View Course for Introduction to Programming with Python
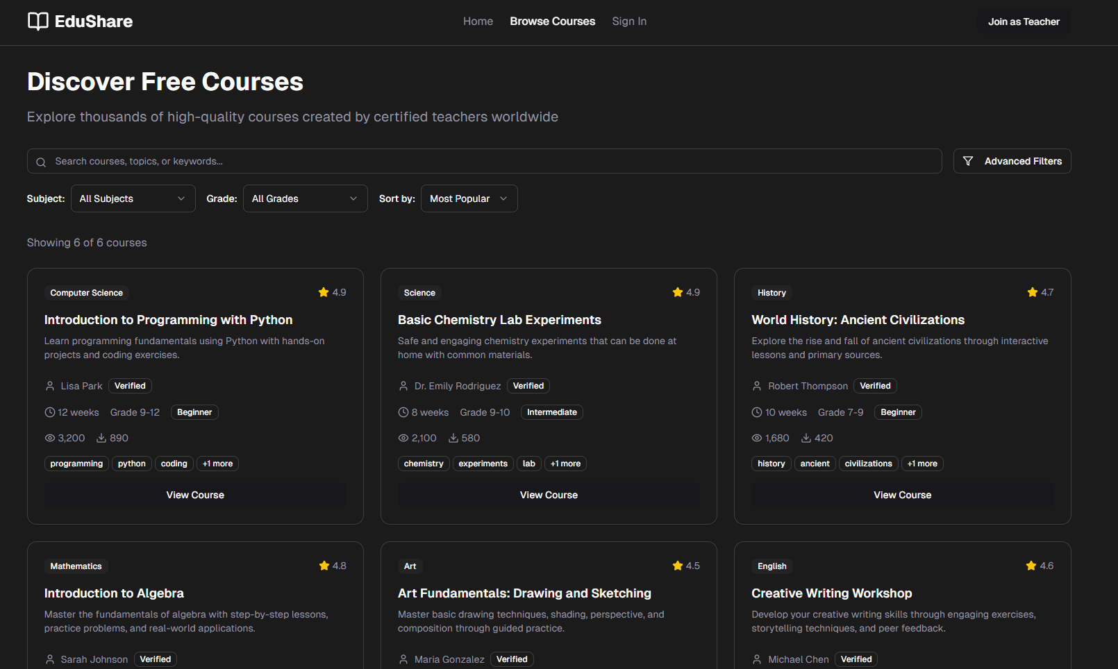Screen dimensions: 1118x669 195,495
